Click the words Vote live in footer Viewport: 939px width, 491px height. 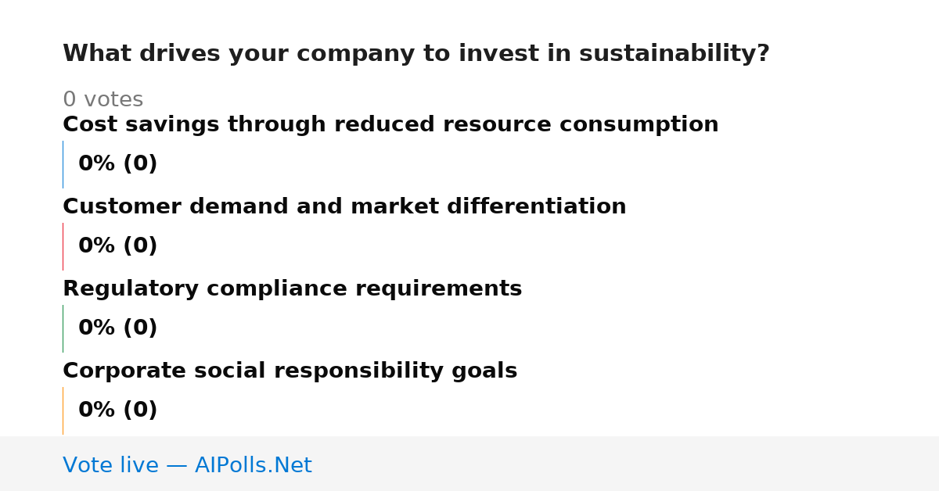[x=110, y=465]
